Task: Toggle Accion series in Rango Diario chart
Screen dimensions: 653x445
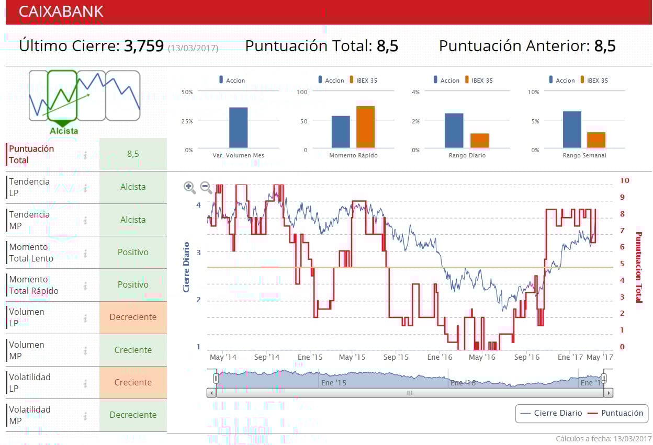Action: pos(446,81)
